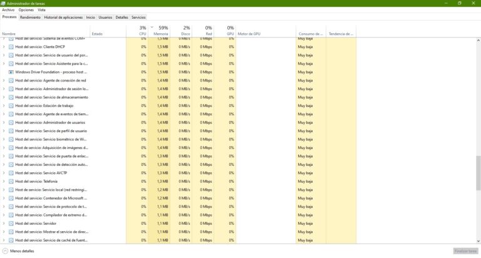This screenshot has height=258, width=481.
Task: Click the icon beside Administrador de usuarios
Action: tap(11, 122)
